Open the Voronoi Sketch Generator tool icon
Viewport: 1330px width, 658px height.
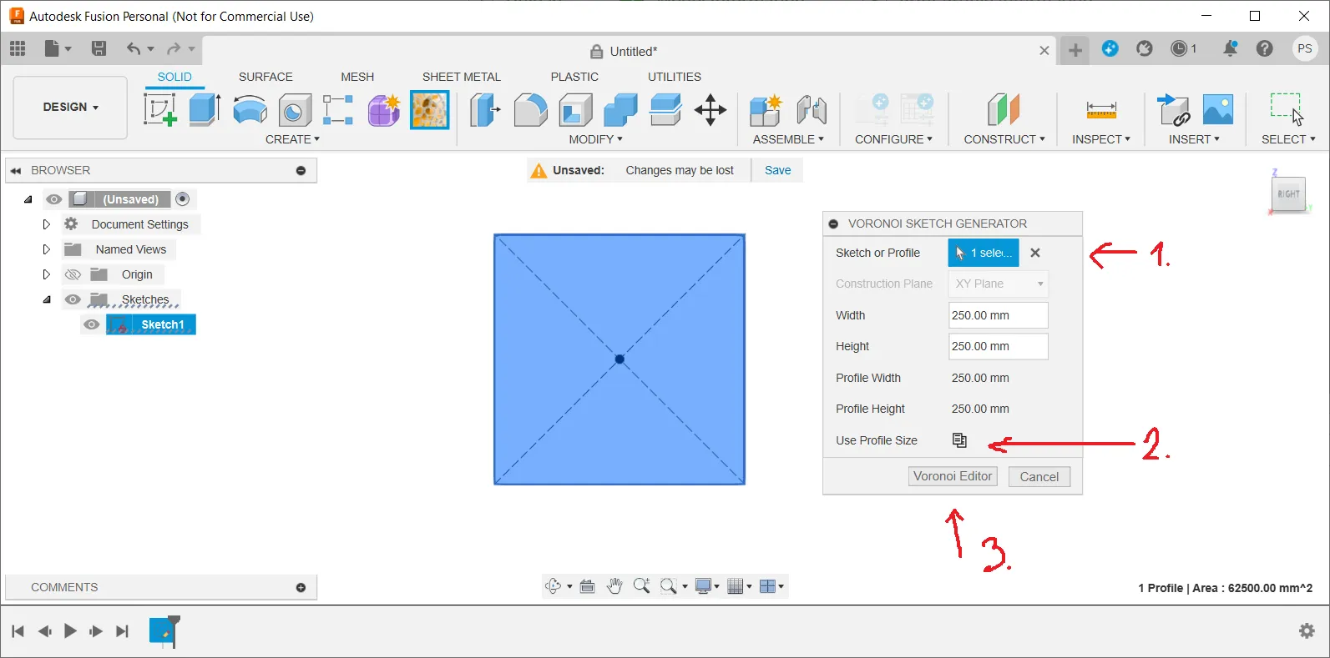429,109
